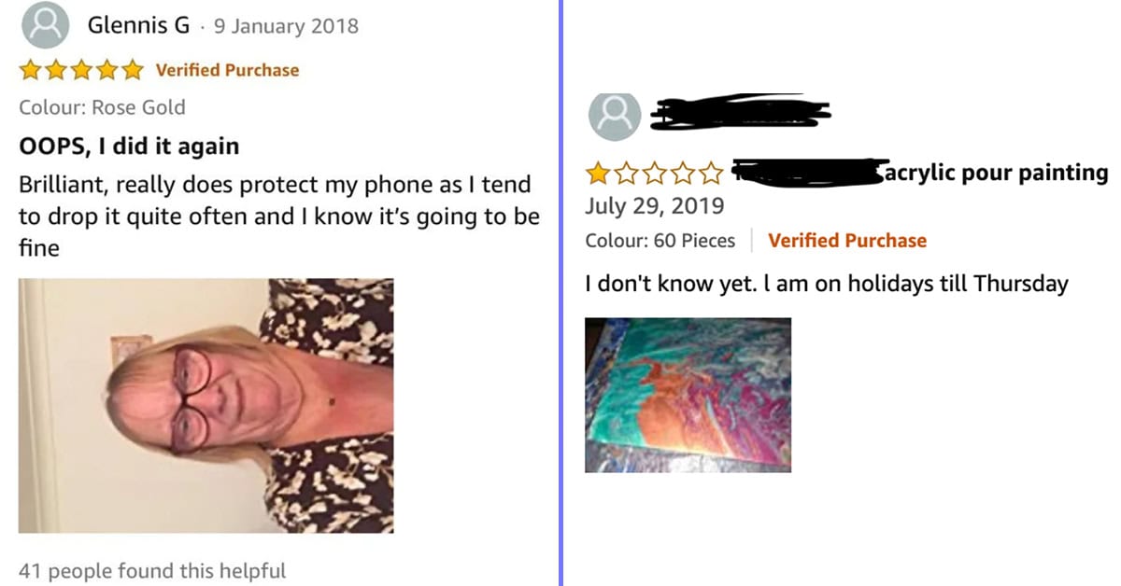The width and height of the screenshot is (1121, 586).
Task: Click the July 29, 2019 date
Action: [654, 204]
